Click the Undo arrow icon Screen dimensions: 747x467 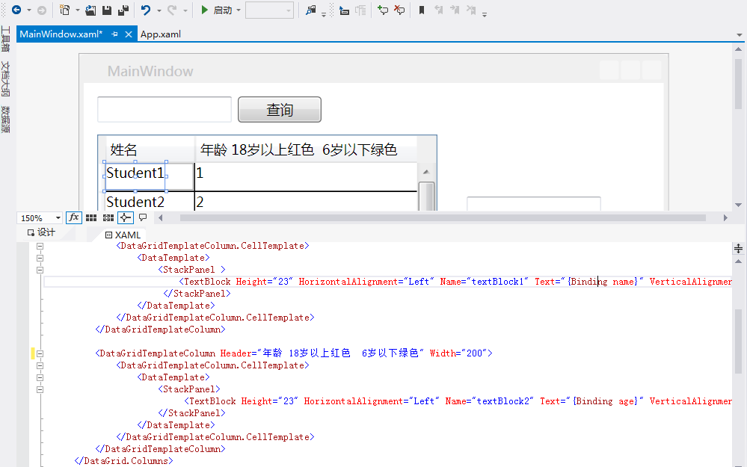click(x=146, y=10)
